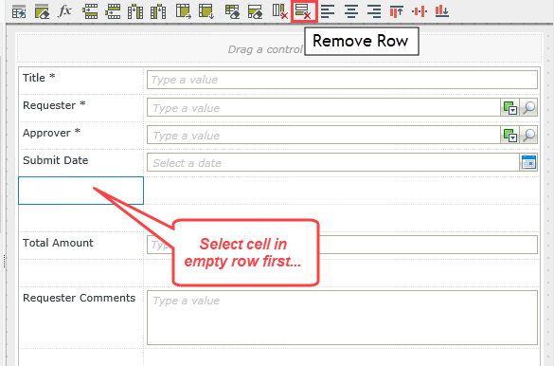
Task: Click the Total Amount text box
Action: (x=342, y=245)
